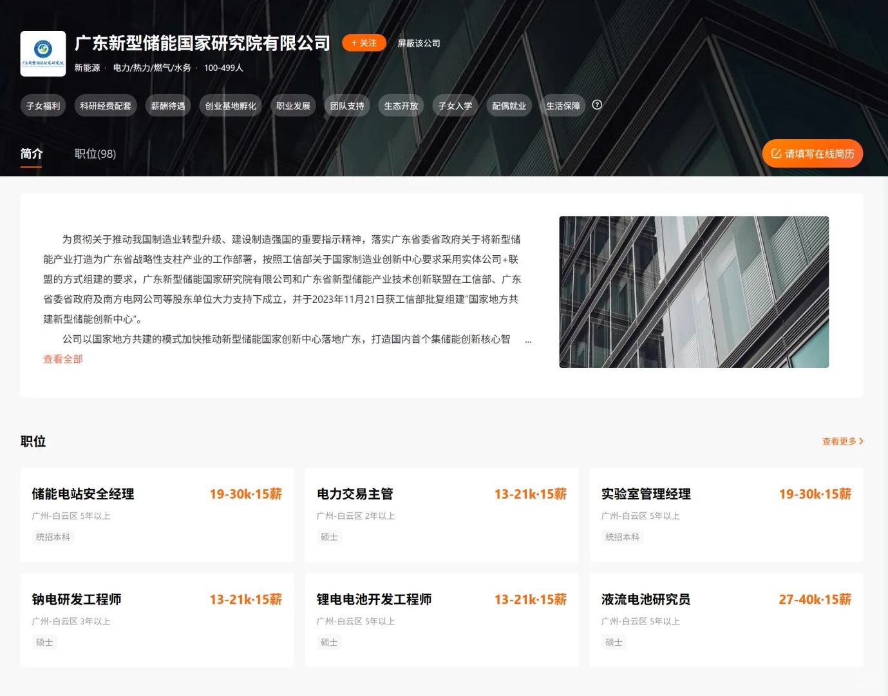Click location text under 实验室管理经理
Viewport: 888px width, 696px height.
641,516
